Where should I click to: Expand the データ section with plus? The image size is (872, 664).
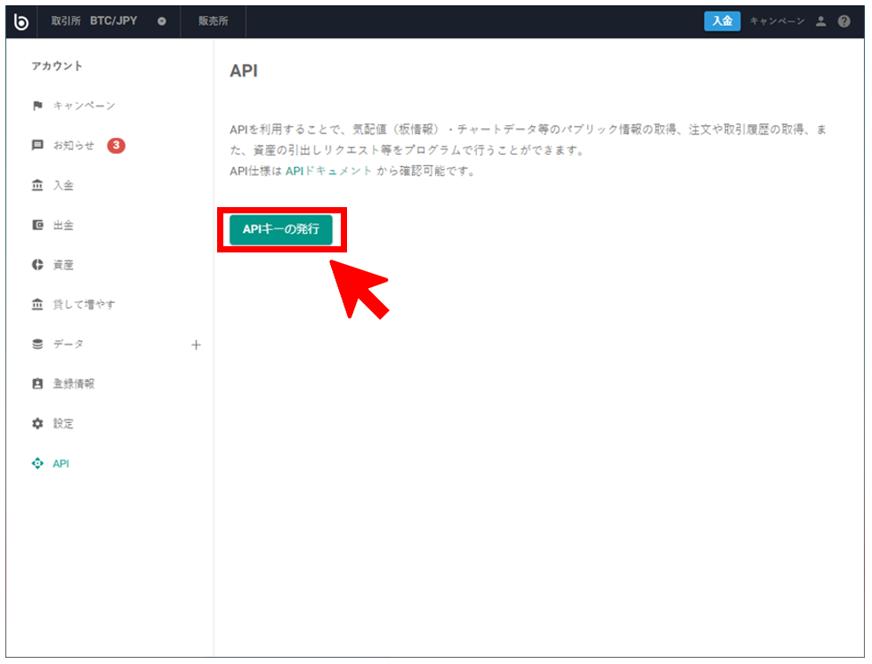[x=196, y=345]
